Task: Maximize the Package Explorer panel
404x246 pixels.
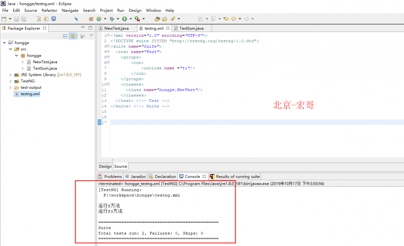Action: (x=90, y=27)
